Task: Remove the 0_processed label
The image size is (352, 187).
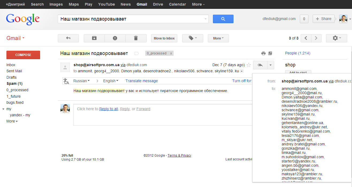Action: point(171,53)
